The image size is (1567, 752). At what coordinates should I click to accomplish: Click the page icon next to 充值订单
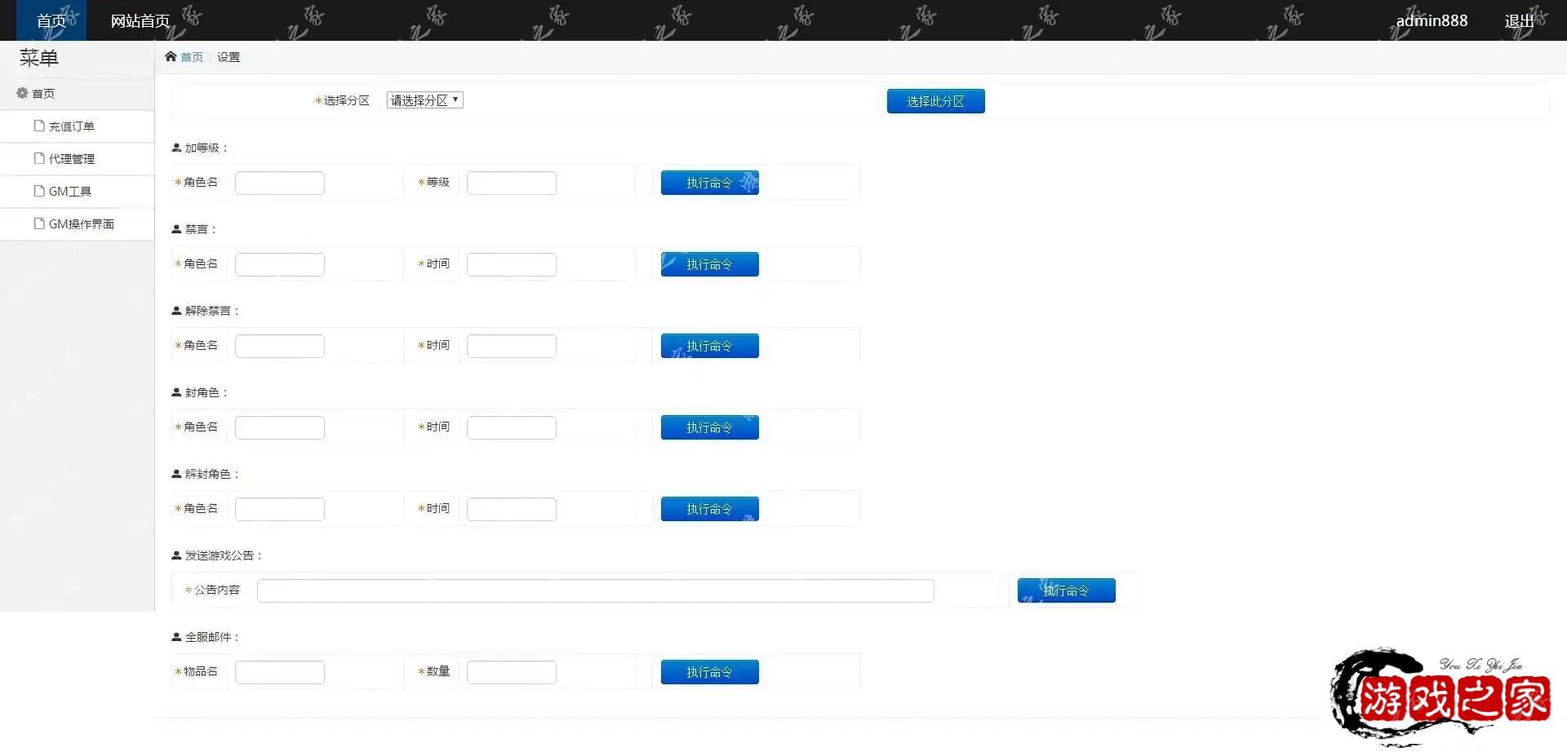click(x=38, y=126)
